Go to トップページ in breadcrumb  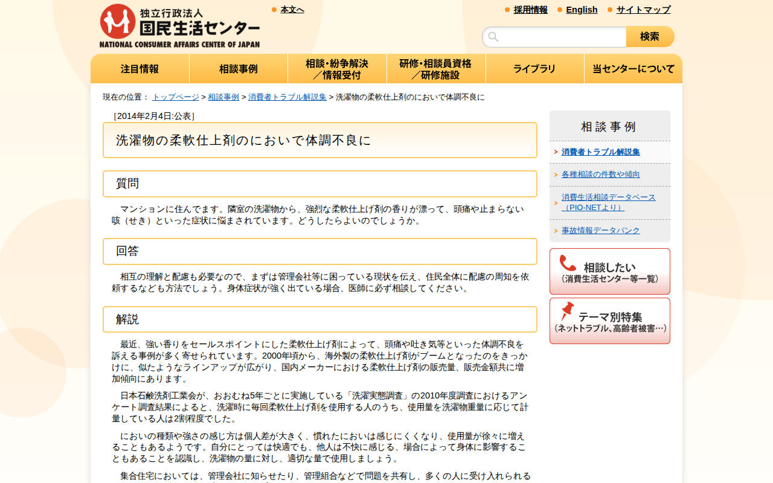point(176,97)
